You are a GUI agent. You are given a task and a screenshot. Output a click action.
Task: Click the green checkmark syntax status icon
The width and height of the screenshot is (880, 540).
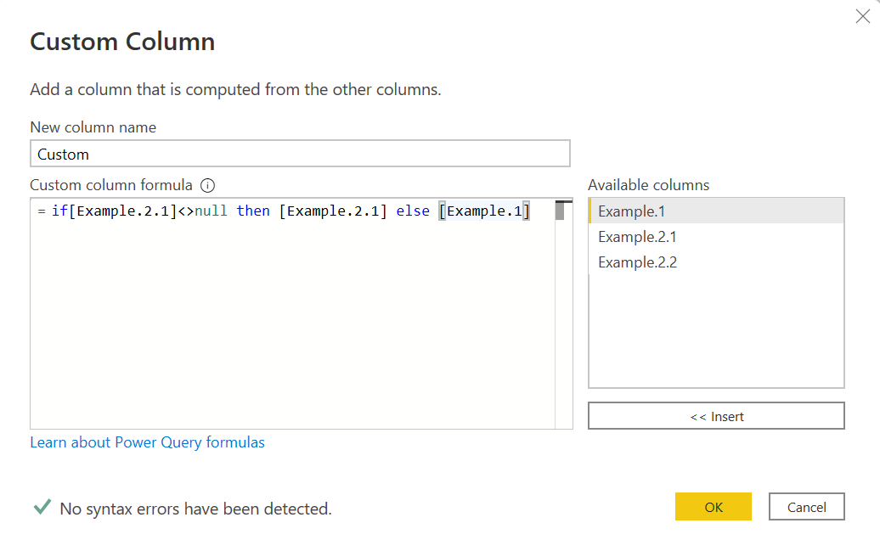pyautogui.click(x=42, y=507)
